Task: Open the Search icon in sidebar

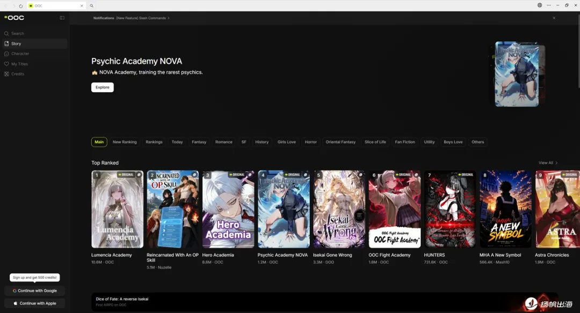Action: pos(6,34)
